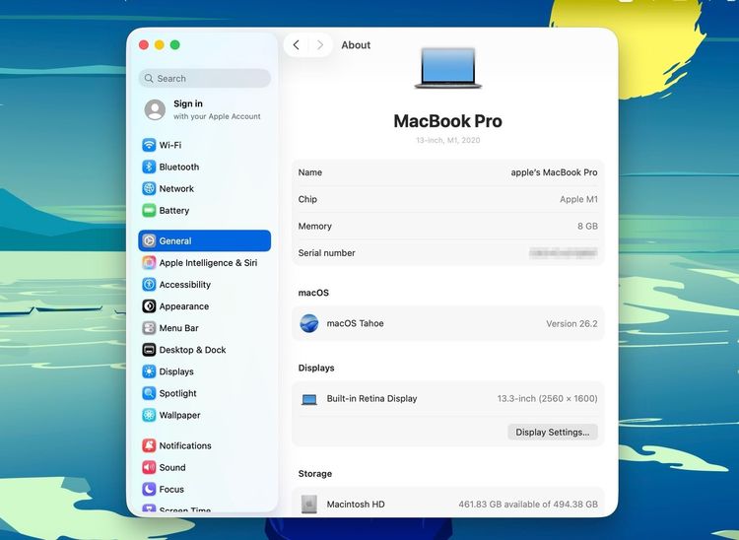Click the computer name apple's MacBook Pro
Image resolution: width=739 pixels, height=540 pixels.
[x=554, y=172]
